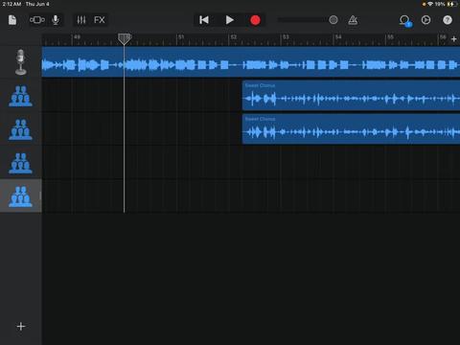Add a new track with bottom-left plus
460x345 pixels.
point(21,326)
